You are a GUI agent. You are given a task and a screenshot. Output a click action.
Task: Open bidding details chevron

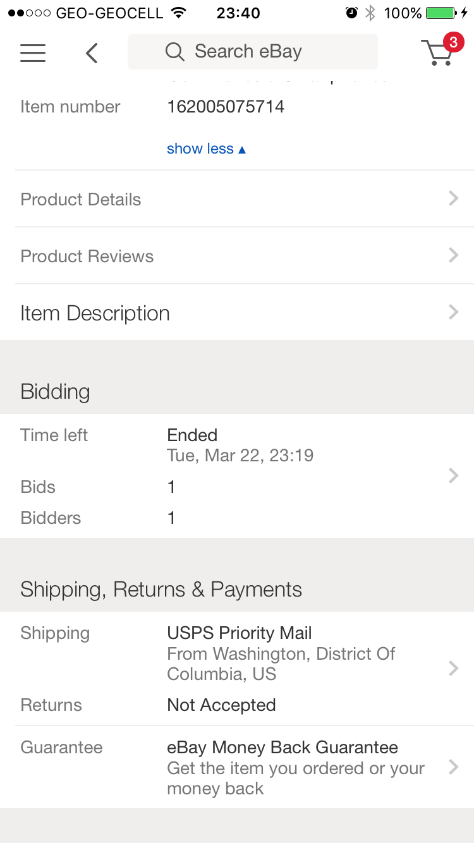coord(453,475)
